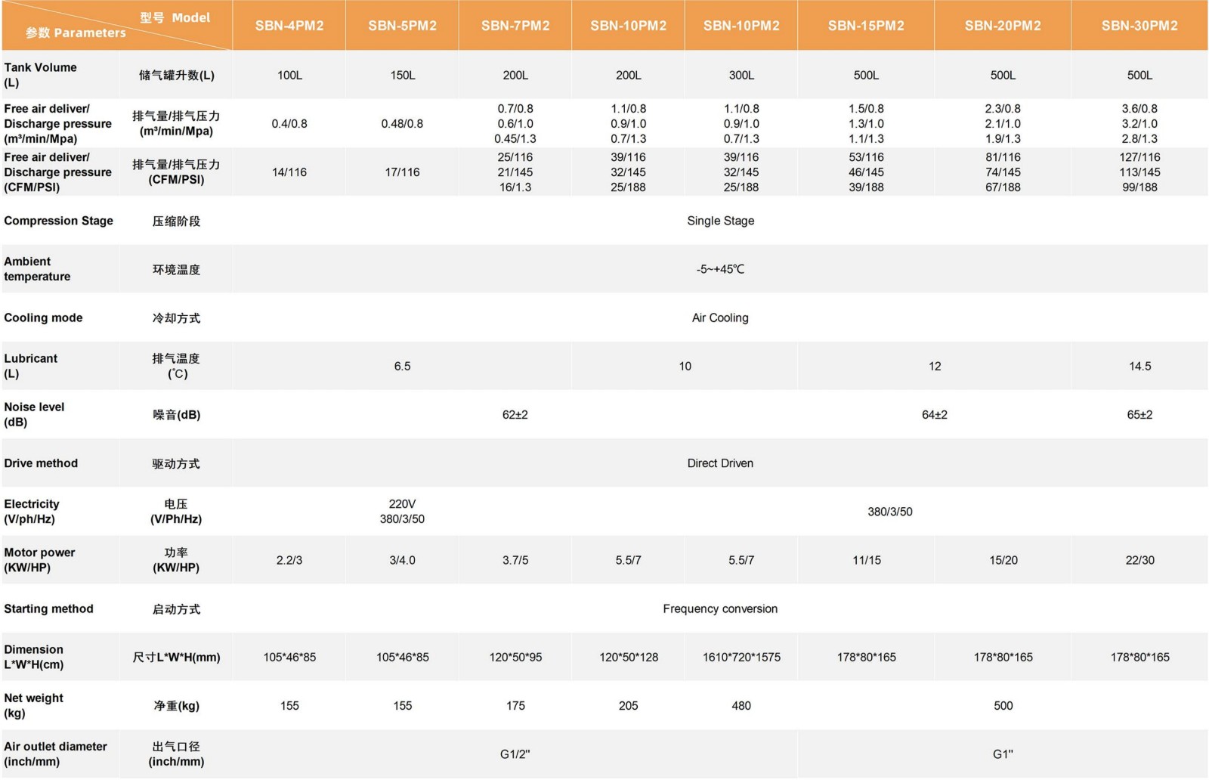Click the 17/116 CFM/PSI cell
Viewport: 1209px width, 780px height.
coord(402,172)
